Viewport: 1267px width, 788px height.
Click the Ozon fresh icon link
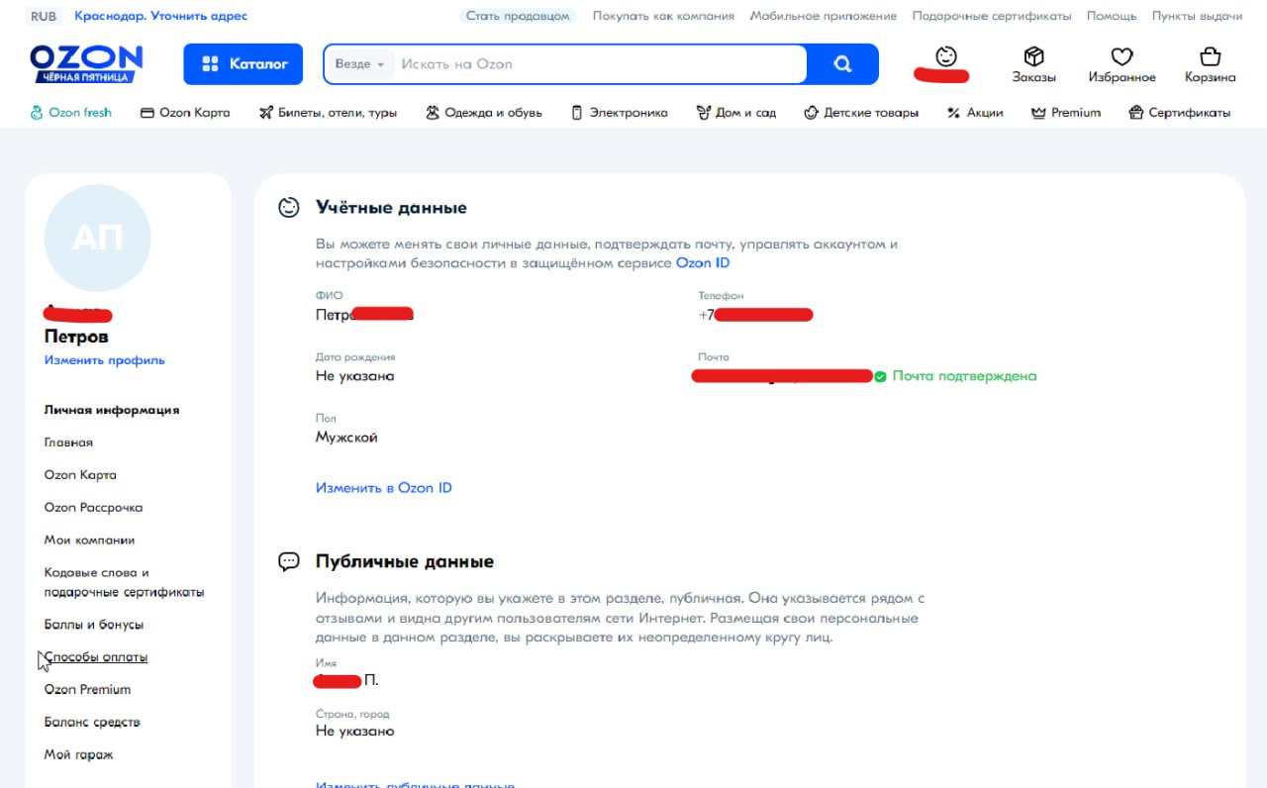click(x=70, y=113)
